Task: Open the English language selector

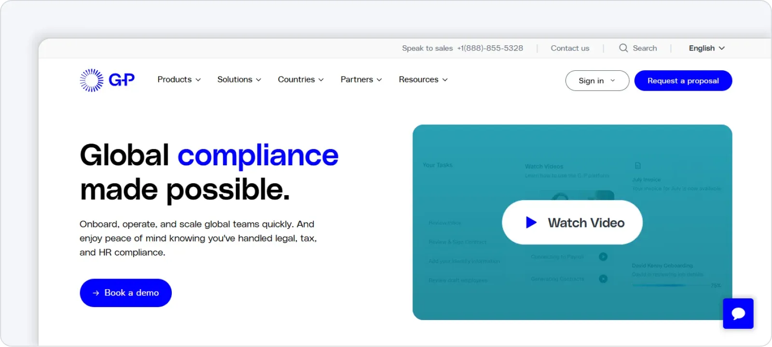Action: (x=706, y=48)
